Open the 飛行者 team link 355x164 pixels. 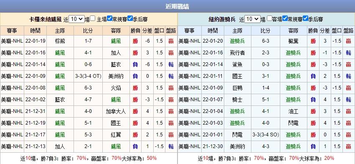coord(237,53)
